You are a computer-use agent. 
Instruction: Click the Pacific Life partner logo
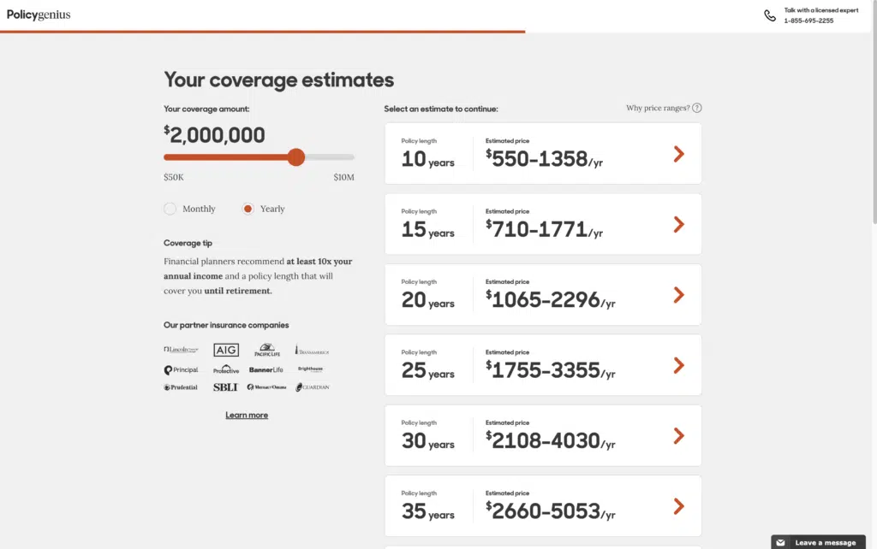coord(268,351)
